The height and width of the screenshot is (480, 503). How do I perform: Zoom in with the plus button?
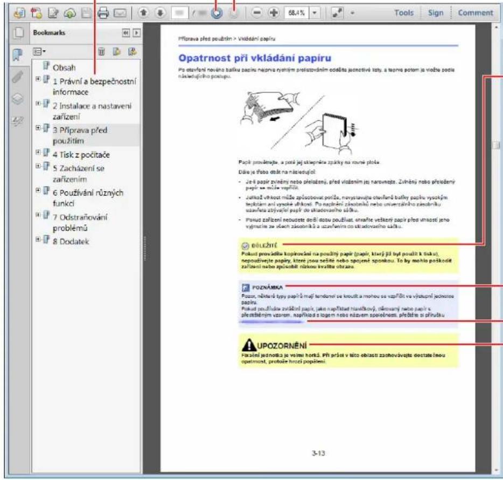coord(274,13)
